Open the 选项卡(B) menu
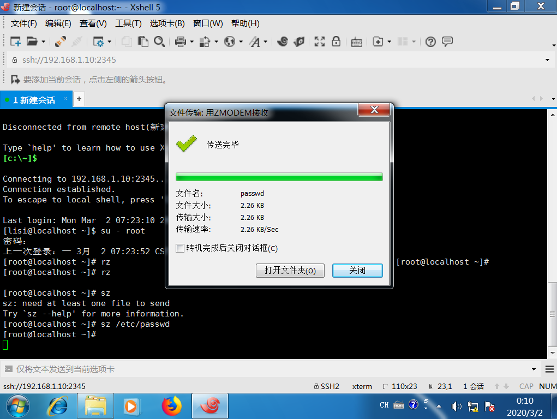 coord(167,23)
